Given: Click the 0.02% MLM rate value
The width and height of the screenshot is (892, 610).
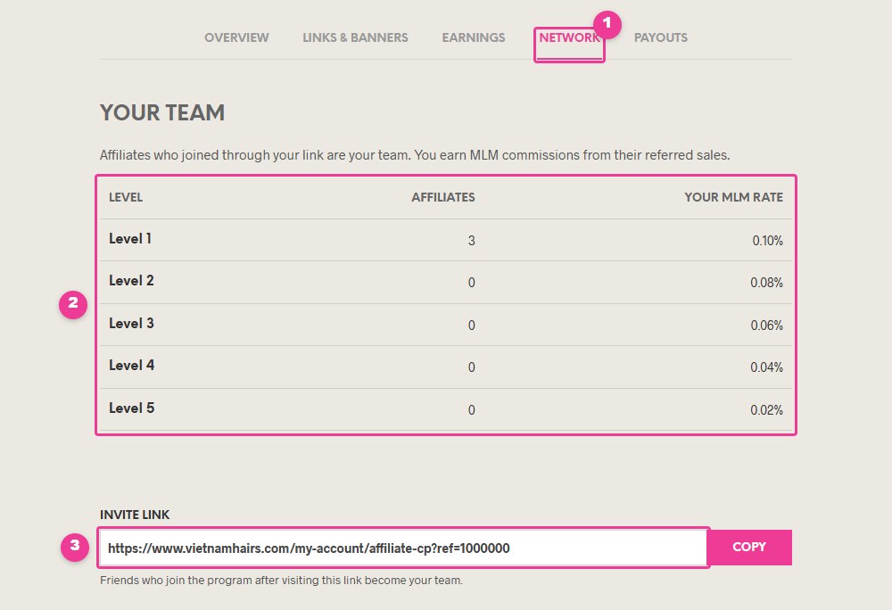Looking at the screenshot, I should tap(766, 410).
